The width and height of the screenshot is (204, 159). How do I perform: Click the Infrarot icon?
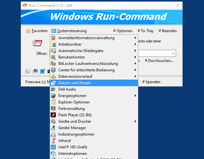click(x=53, y=141)
